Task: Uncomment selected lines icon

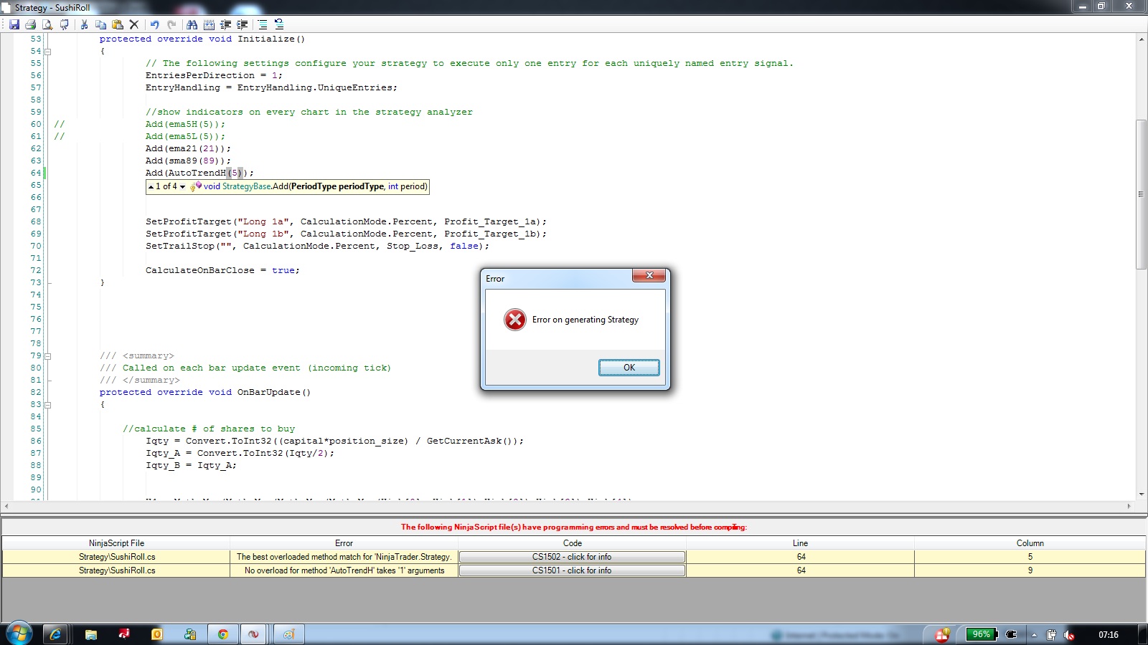Action: 279,24
